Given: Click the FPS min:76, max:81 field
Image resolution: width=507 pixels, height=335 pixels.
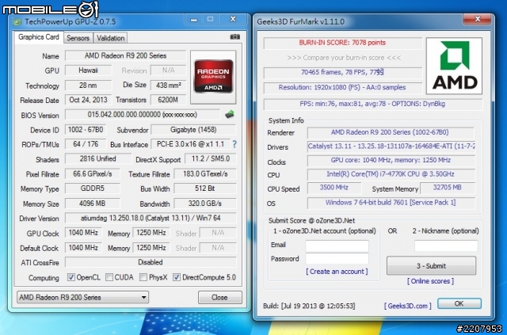Looking at the screenshot, I should 373,104.
